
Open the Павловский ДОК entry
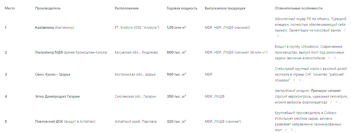click(49, 121)
